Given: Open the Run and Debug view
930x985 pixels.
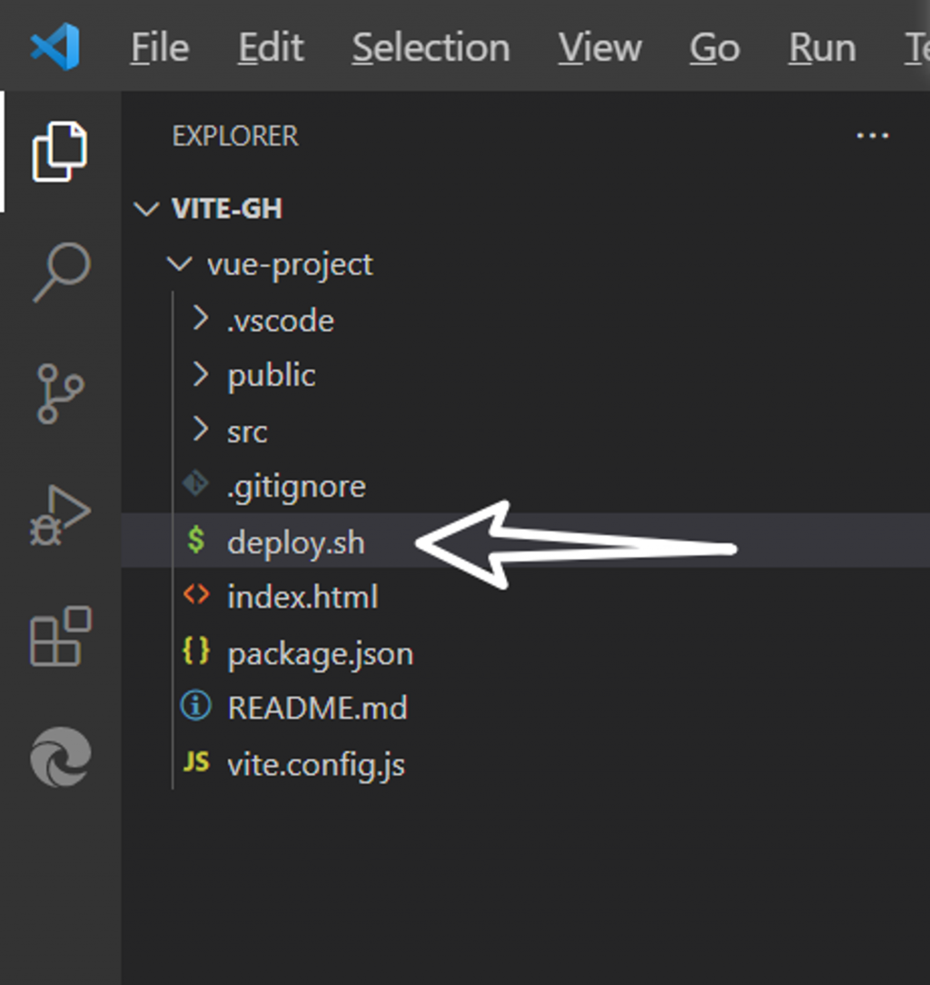Looking at the screenshot, I should pos(60,516).
